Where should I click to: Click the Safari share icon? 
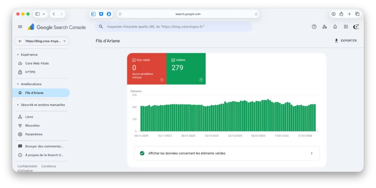341,14
